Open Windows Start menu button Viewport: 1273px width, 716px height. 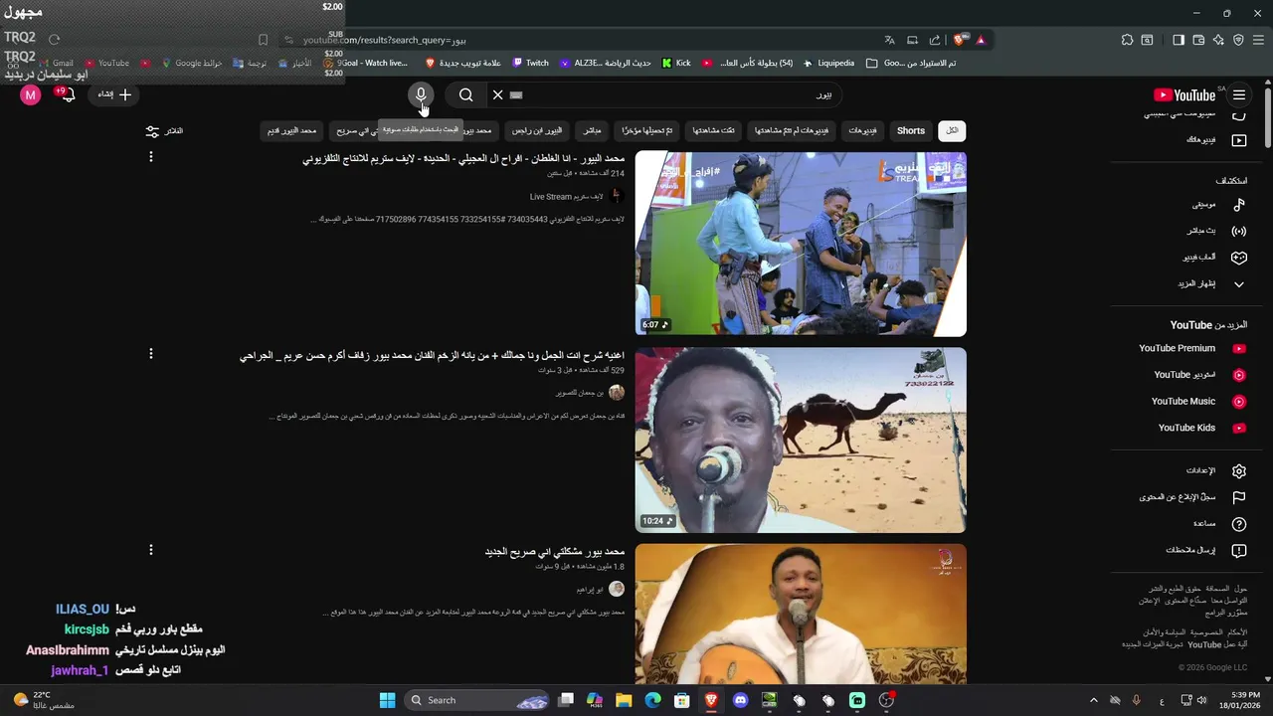[387, 700]
